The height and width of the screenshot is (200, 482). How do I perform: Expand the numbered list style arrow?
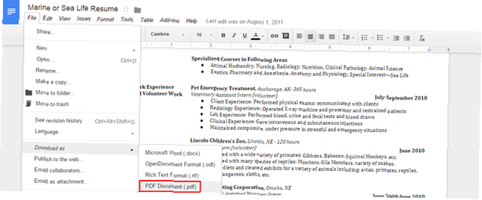[372, 38]
